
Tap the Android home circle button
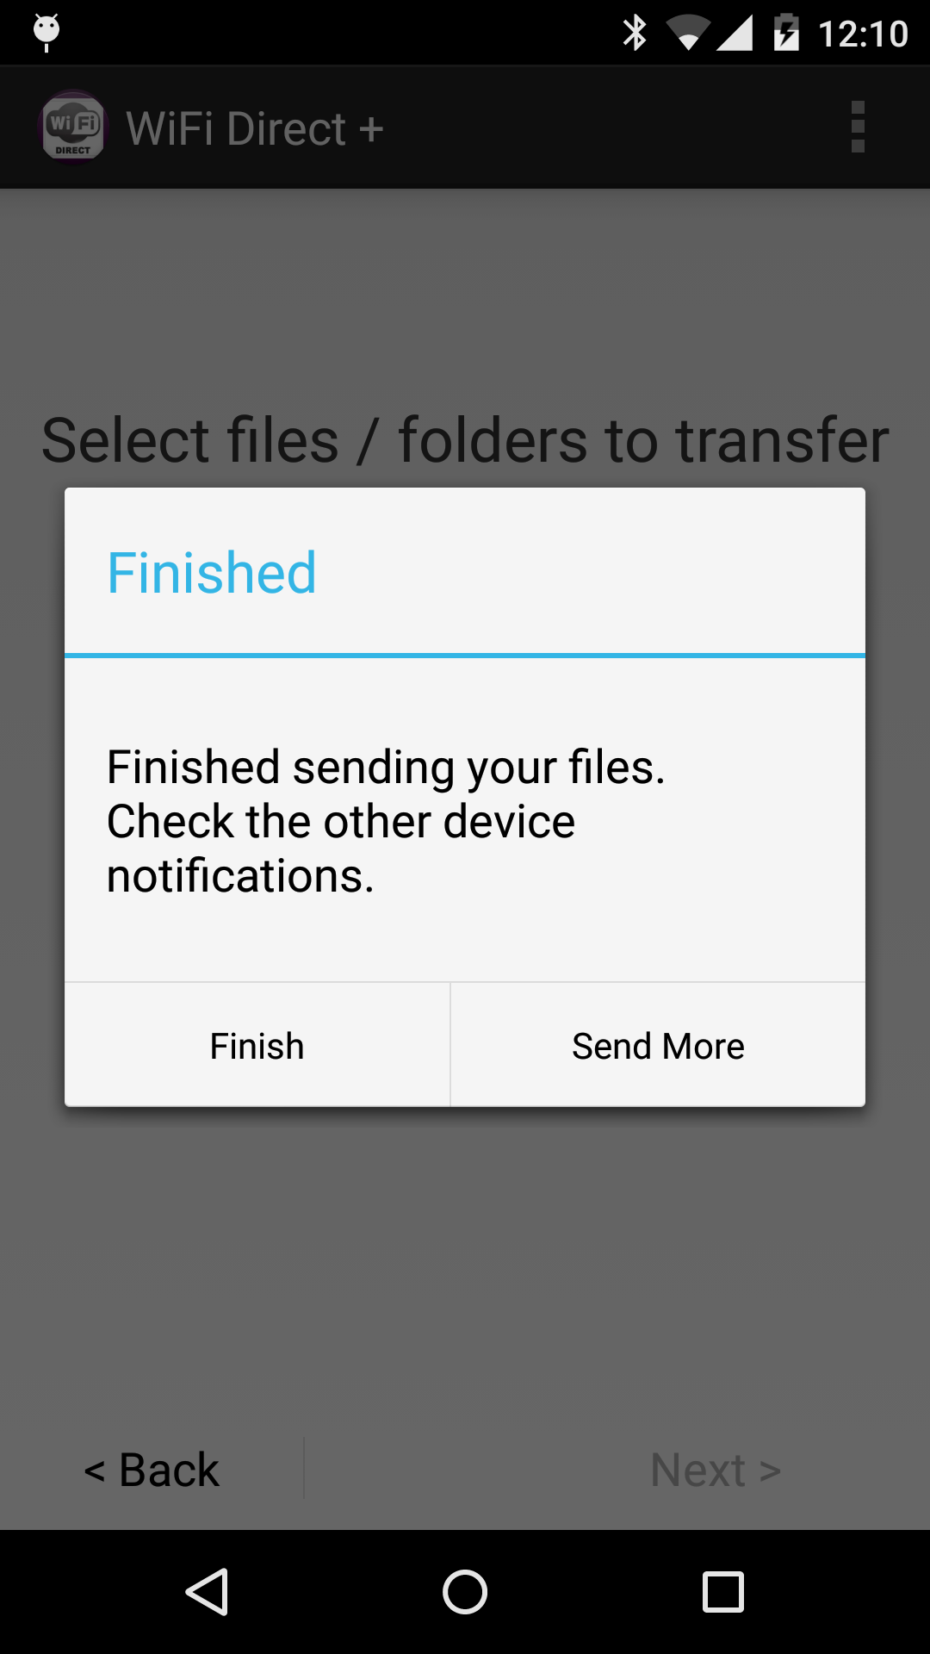coord(465,1591)
